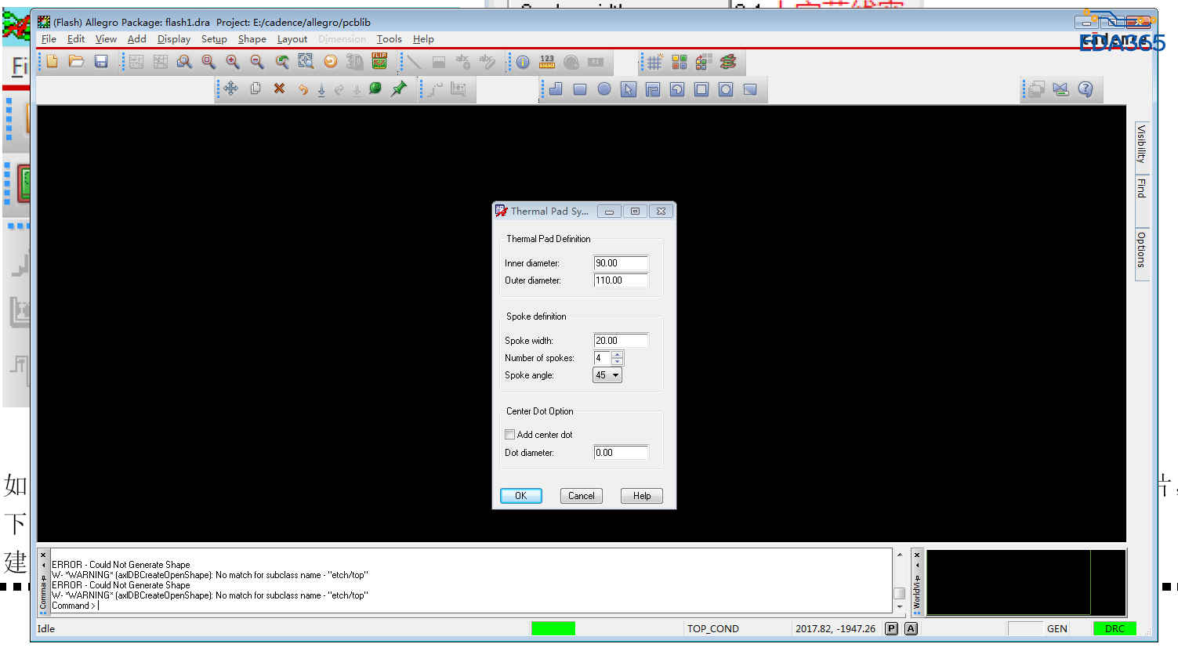Image resolution: width=1178 pixels, height=651 pixels.
Task: Select the Move tool icon
Action: [230, 89]
